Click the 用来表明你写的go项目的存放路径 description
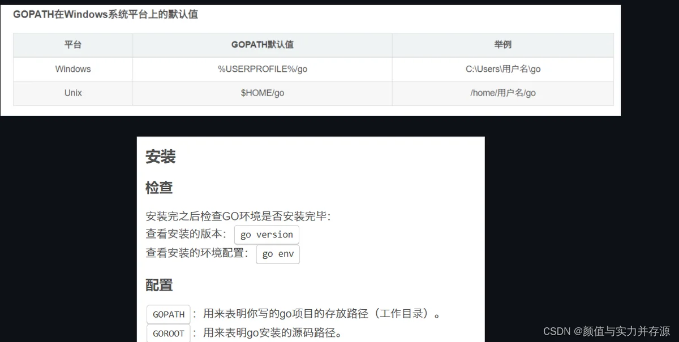The width and height of the screenshot is (679, 342). click(x=322, y=314)
